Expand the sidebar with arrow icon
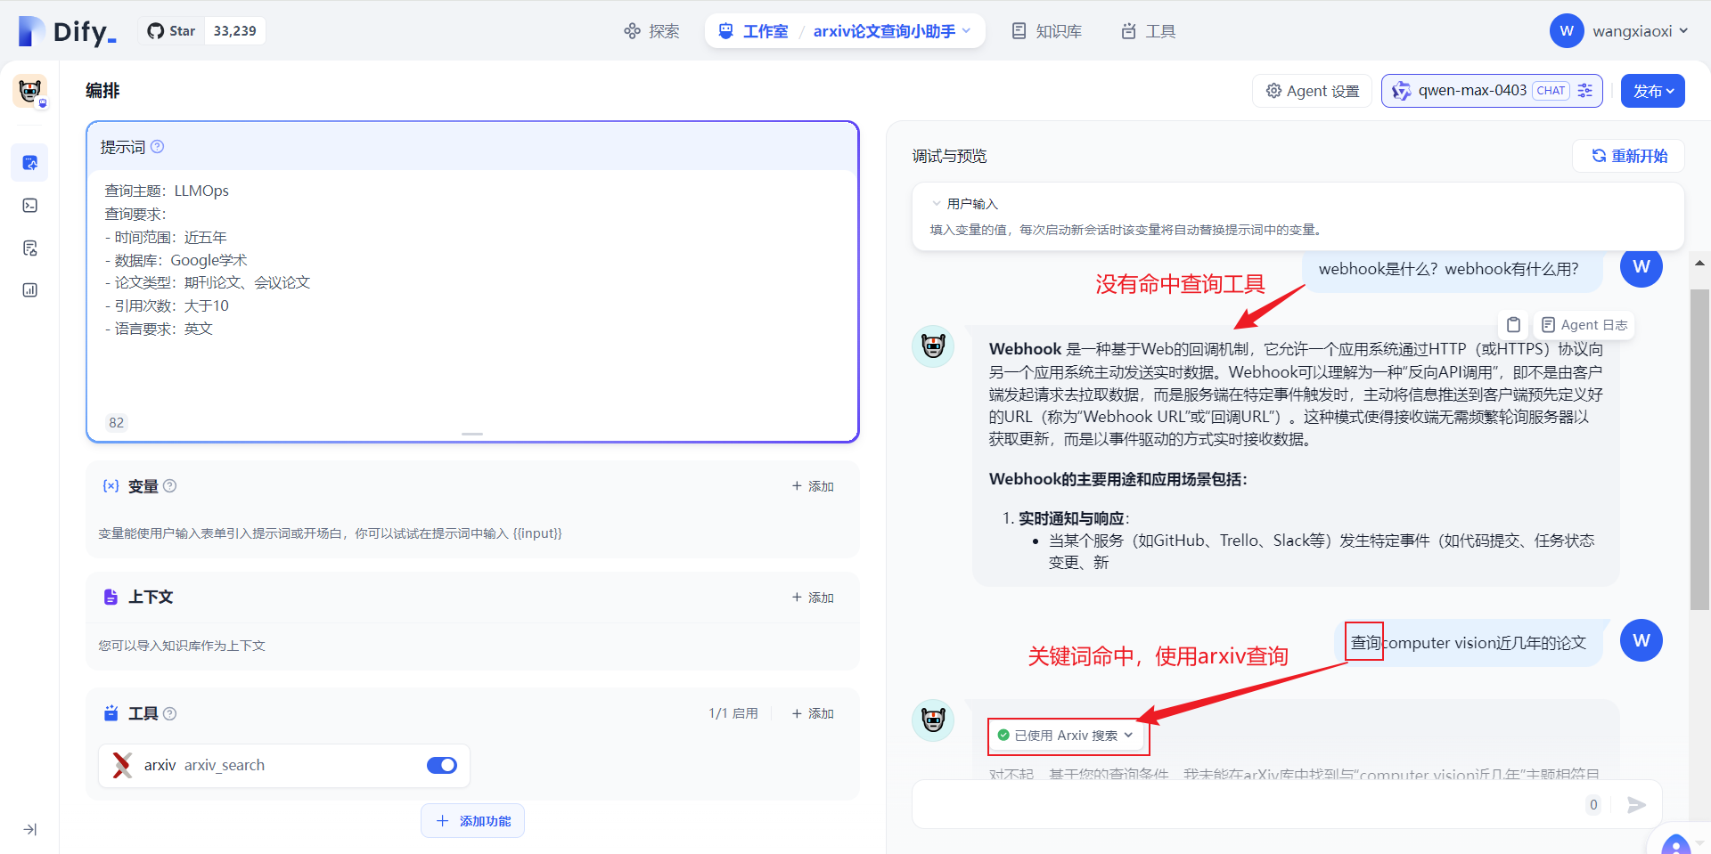 coord(29,829)
